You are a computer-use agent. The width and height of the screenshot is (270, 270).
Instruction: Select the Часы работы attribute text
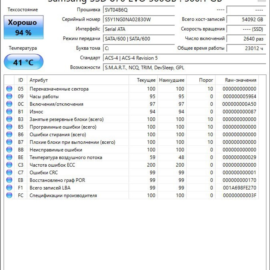click(x=44, y=97)
